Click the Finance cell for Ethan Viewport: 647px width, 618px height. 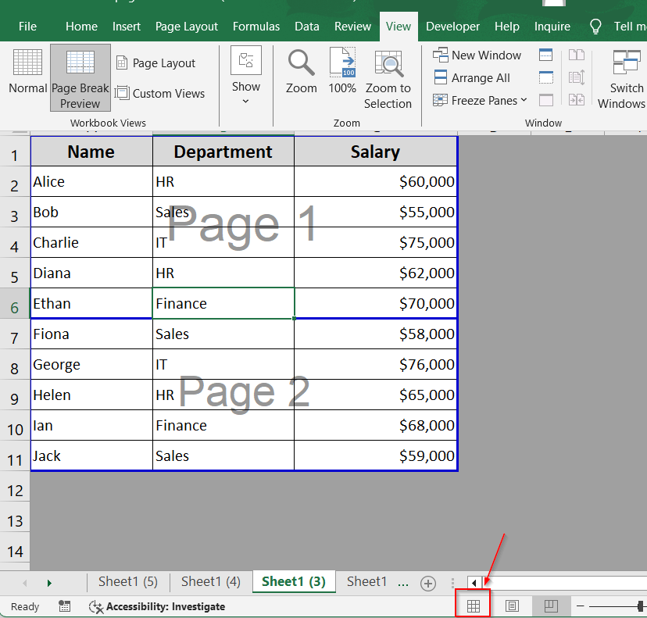223,303
